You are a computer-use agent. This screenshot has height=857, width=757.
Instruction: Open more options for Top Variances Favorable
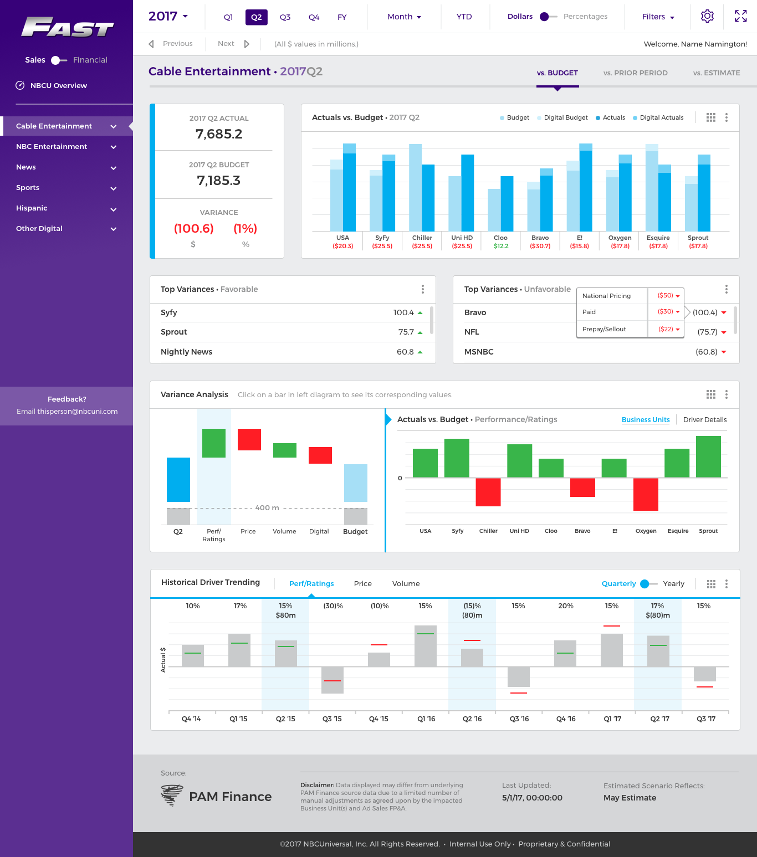coord(423,289)
